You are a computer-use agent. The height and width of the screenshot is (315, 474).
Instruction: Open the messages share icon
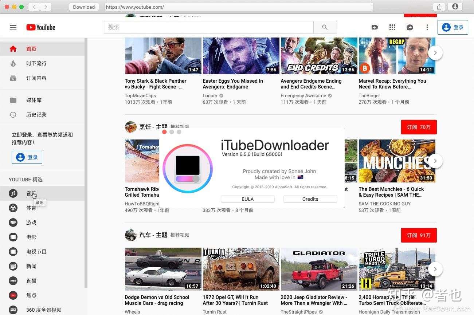(x=410, y=27)
